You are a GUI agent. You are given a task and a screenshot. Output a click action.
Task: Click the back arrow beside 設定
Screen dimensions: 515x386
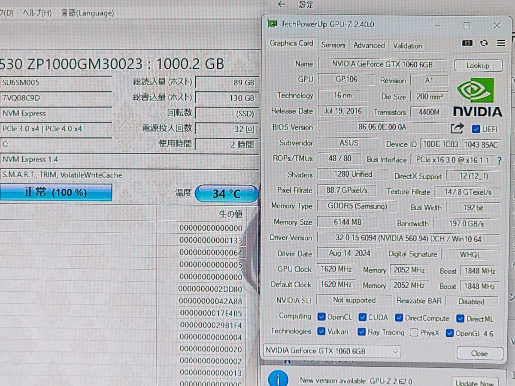point(282,5)
